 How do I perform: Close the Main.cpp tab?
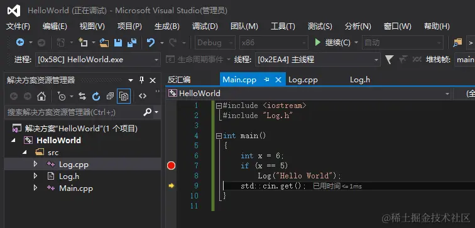click(x=278, y=80)
